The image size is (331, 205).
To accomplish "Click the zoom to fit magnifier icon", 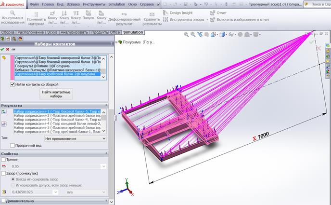I will [185, 35].
